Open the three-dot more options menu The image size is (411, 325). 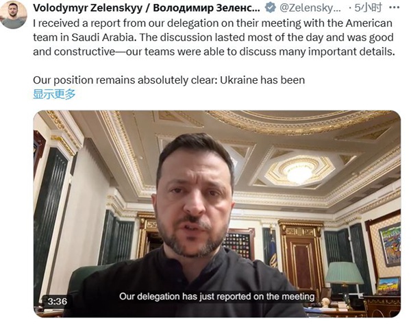click(395, 8)
